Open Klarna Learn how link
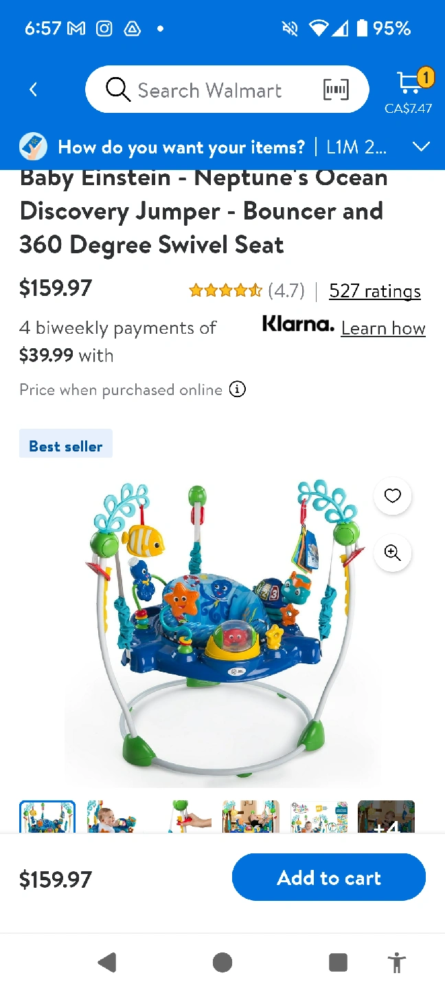 383,328
